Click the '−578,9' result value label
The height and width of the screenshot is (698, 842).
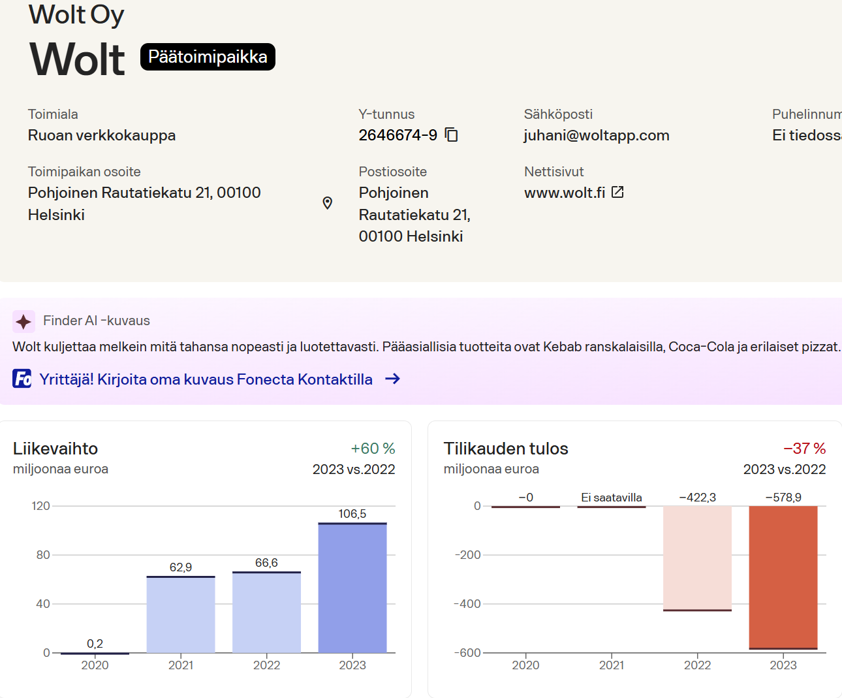coord(783,498)
